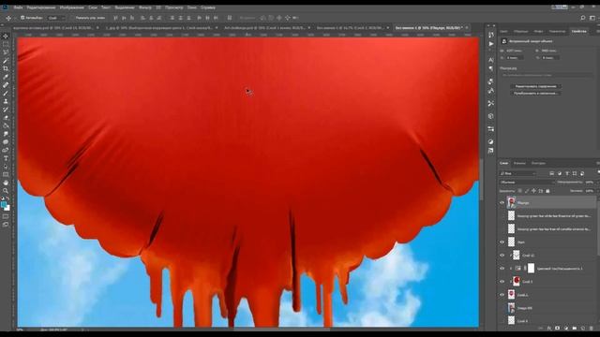Click the background color swatch

7,208
